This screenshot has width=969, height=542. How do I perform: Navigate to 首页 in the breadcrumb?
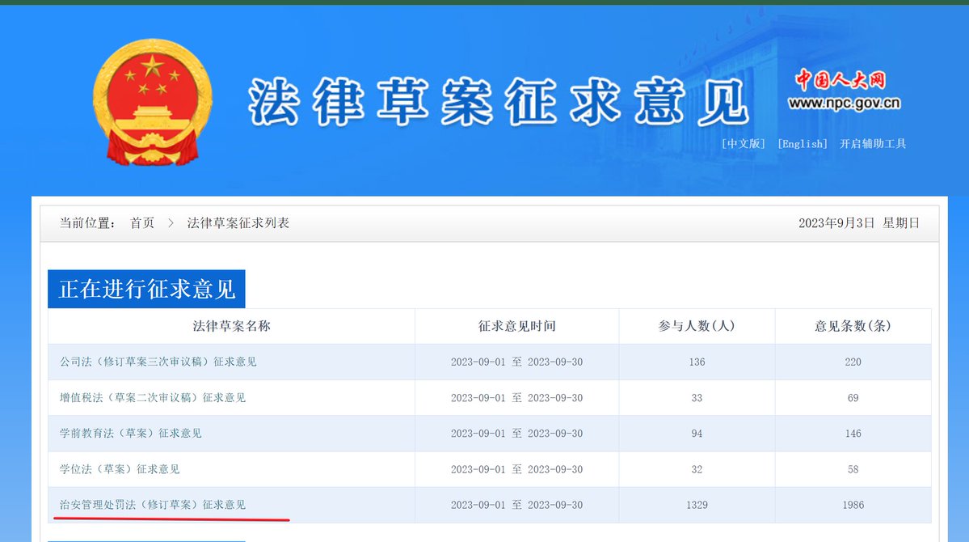(141, 222)
